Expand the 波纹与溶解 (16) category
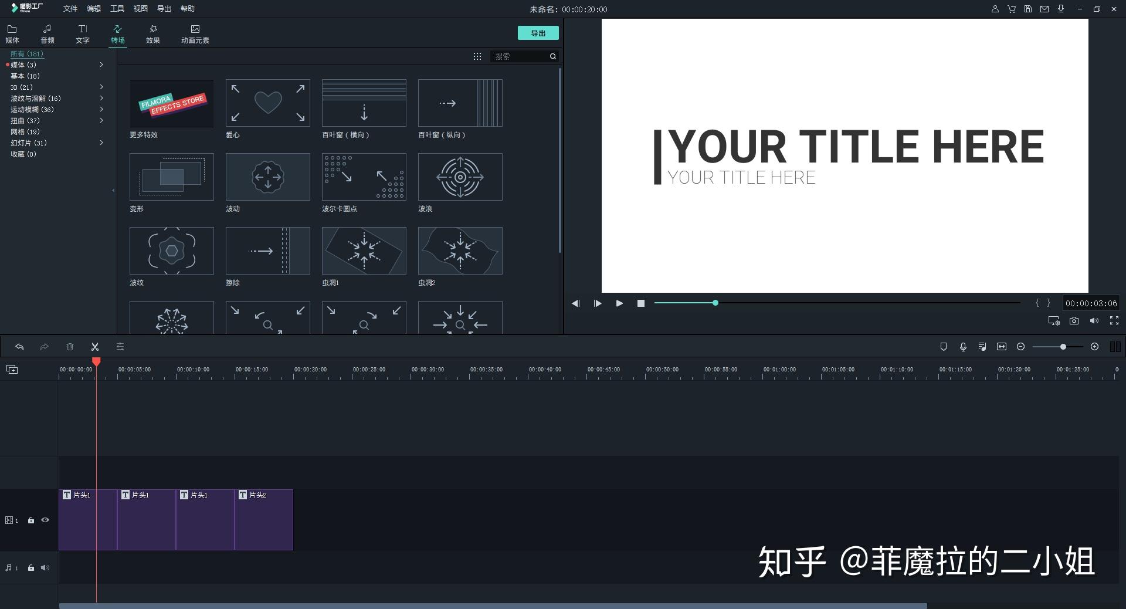 (x=101, y=98)
